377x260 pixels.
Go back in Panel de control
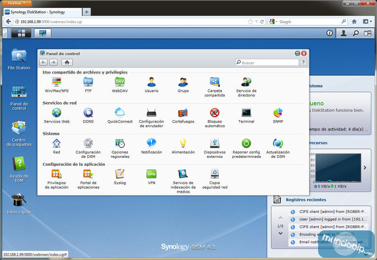click(43, 63)
